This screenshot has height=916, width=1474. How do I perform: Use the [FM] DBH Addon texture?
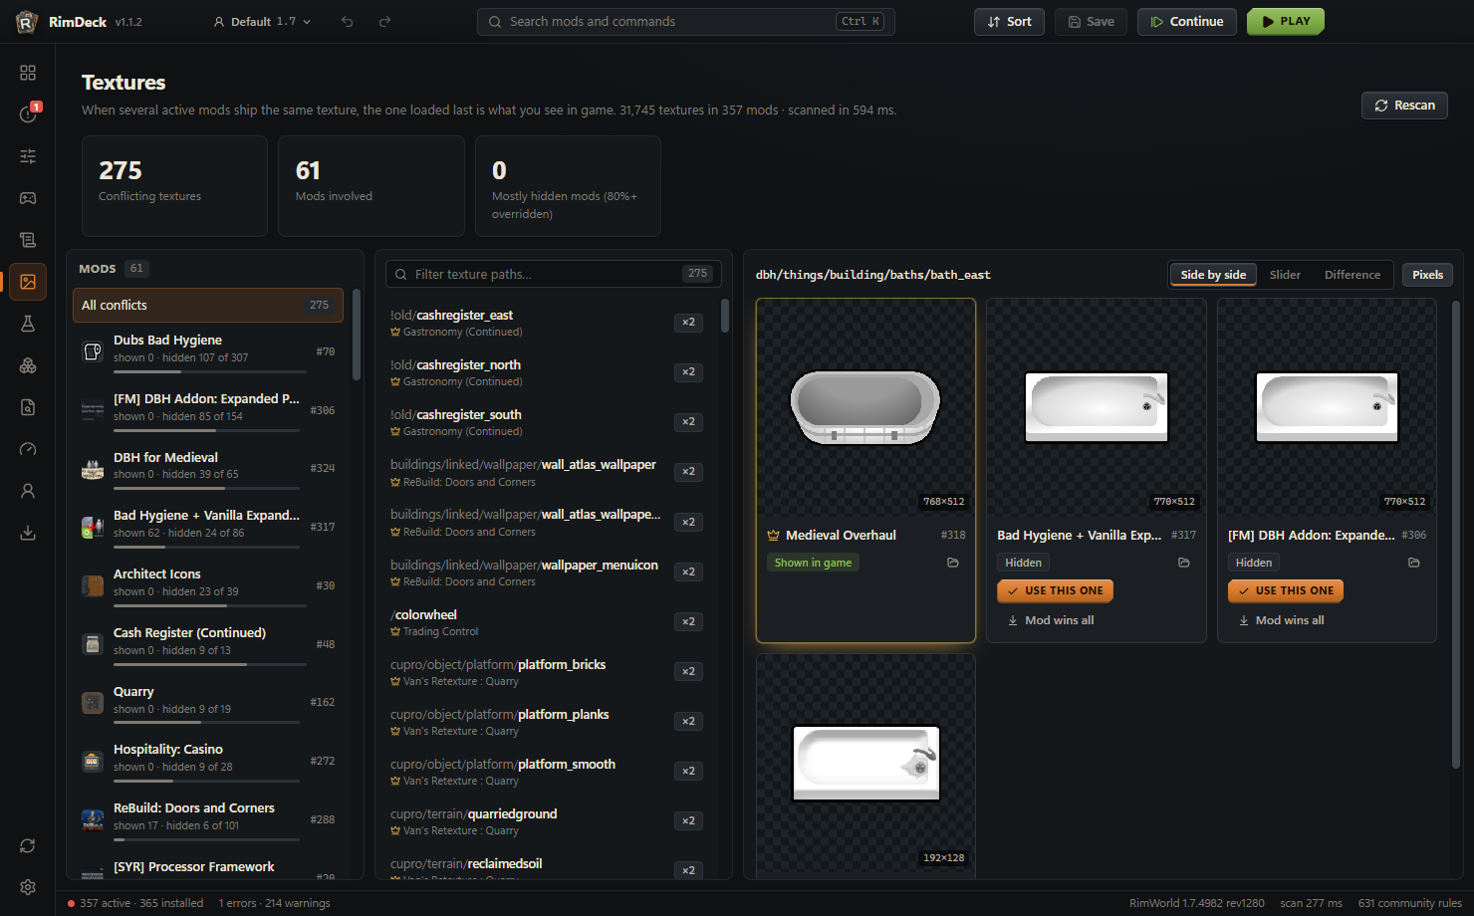point(1286,590)
